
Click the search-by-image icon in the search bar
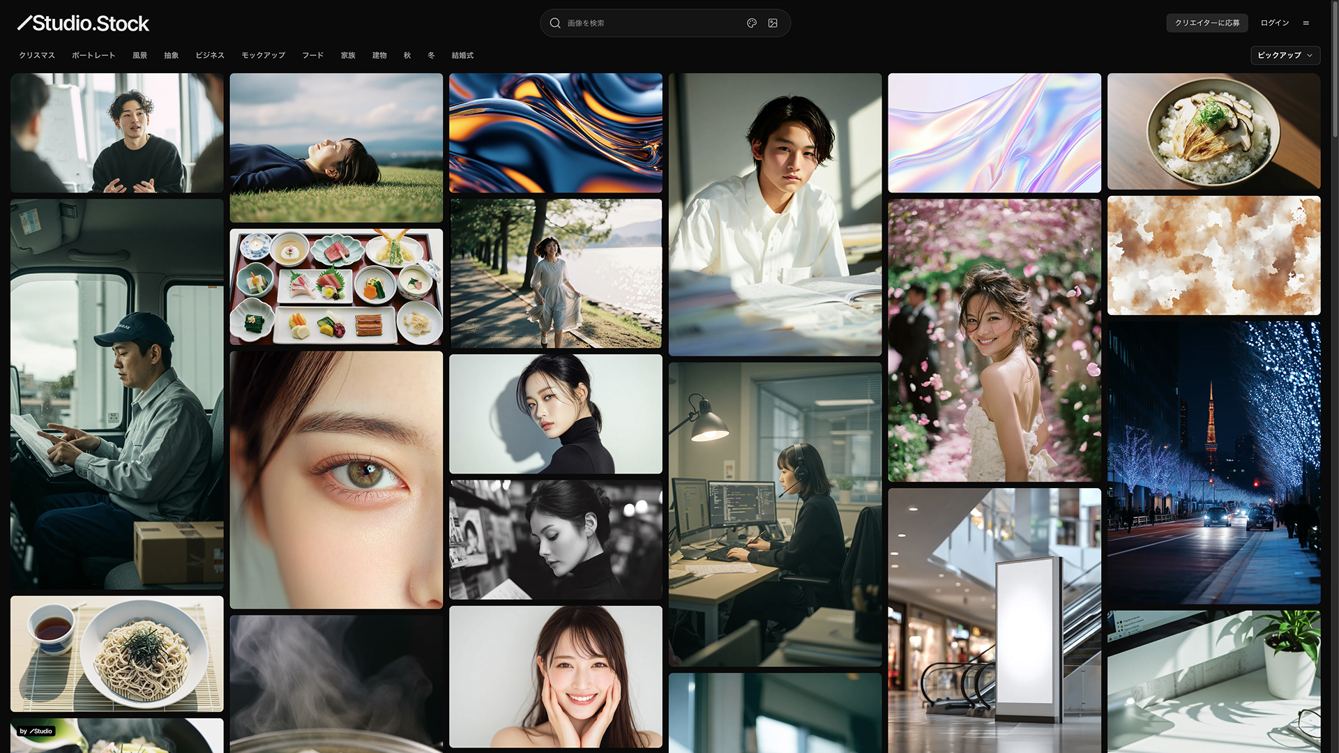click(772, 22)
